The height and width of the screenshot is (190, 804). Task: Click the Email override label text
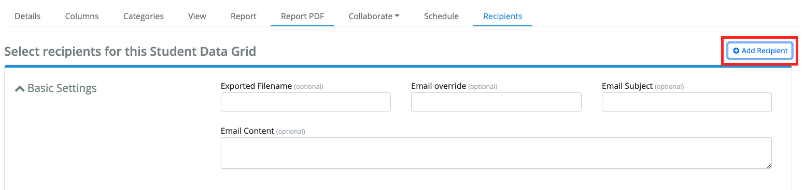tap(439, 86)
